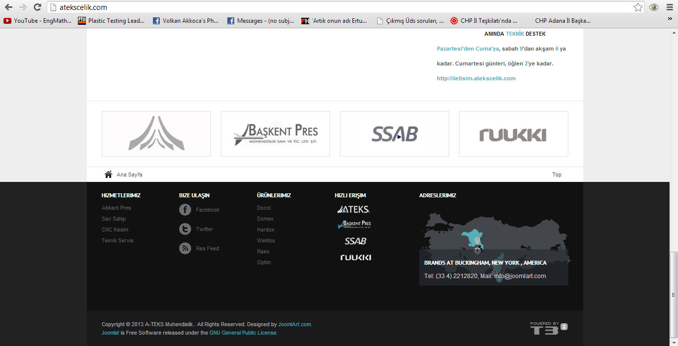Click the Twitter text link in footer
The height and width of the screenshot is (346, 678).
[204, 229]
